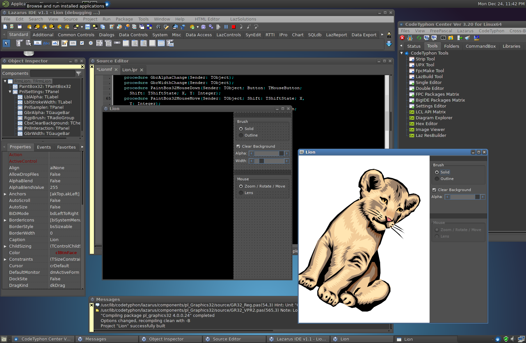526x343 pixels.
Task: Click the Source Editor taskbar button
Action: [x=235, y=339]
